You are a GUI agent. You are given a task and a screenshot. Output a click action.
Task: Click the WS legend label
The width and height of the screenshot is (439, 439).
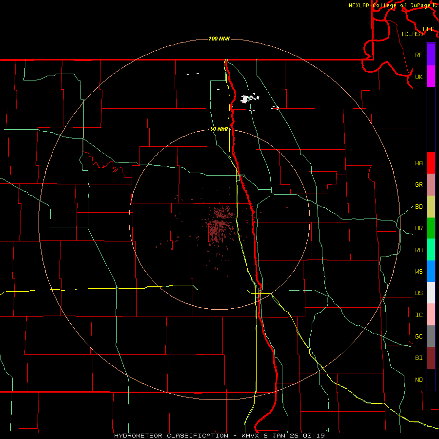click(x=419, y=272)
